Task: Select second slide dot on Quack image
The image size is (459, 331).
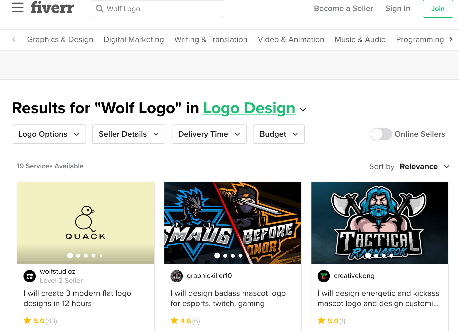Action: pyautogui.click(x=78, y=256)
